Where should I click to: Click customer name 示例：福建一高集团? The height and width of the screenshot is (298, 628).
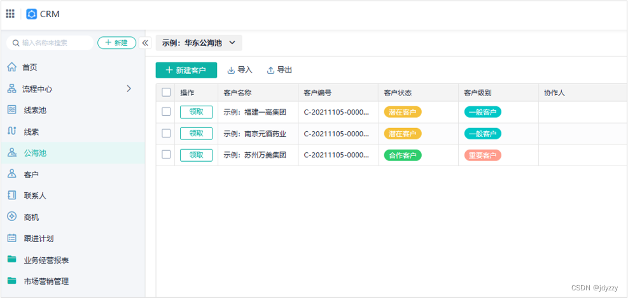(255, 112)
